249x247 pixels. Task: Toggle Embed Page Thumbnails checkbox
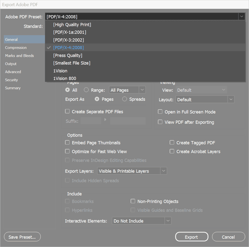point(67,142)
